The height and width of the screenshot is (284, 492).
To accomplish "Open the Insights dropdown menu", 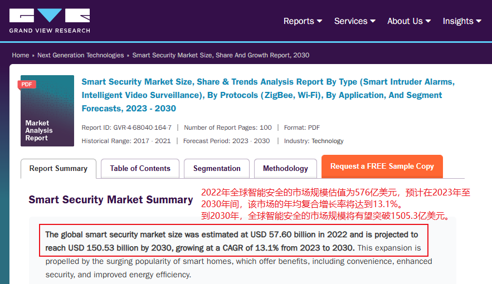I will coord(462,21).
